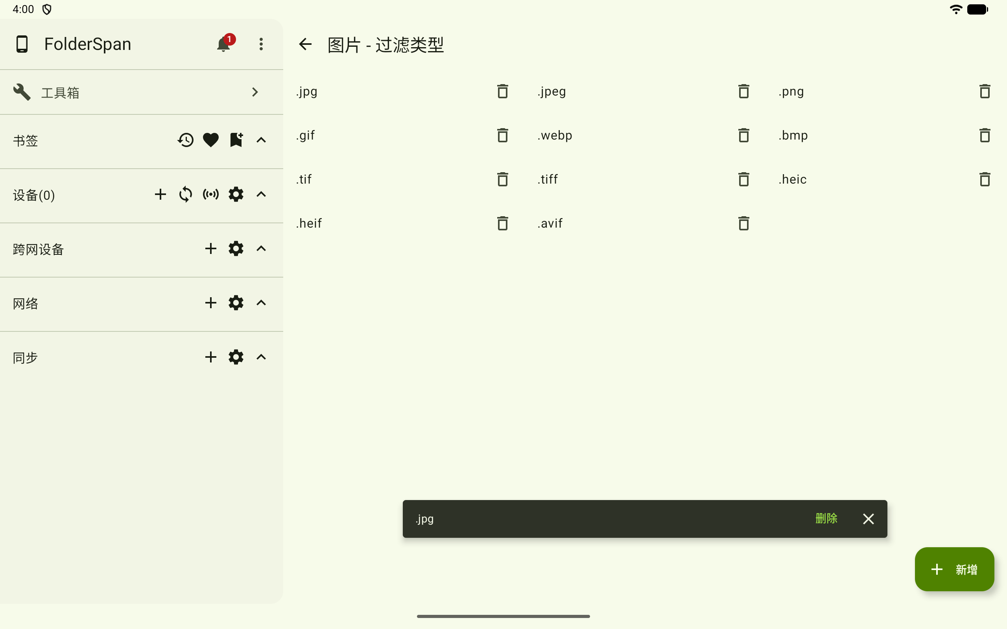The image size is (1007, 629).
Task: Delete the .jpeg filter type
Action: [743, 92]
